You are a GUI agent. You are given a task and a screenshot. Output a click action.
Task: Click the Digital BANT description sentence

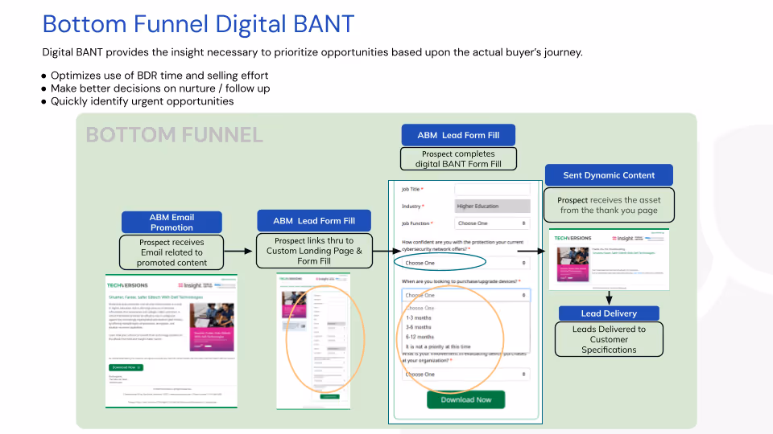[312, 52]
